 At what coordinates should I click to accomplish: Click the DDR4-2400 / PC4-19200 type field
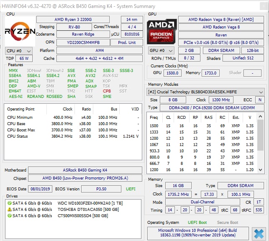212,108
